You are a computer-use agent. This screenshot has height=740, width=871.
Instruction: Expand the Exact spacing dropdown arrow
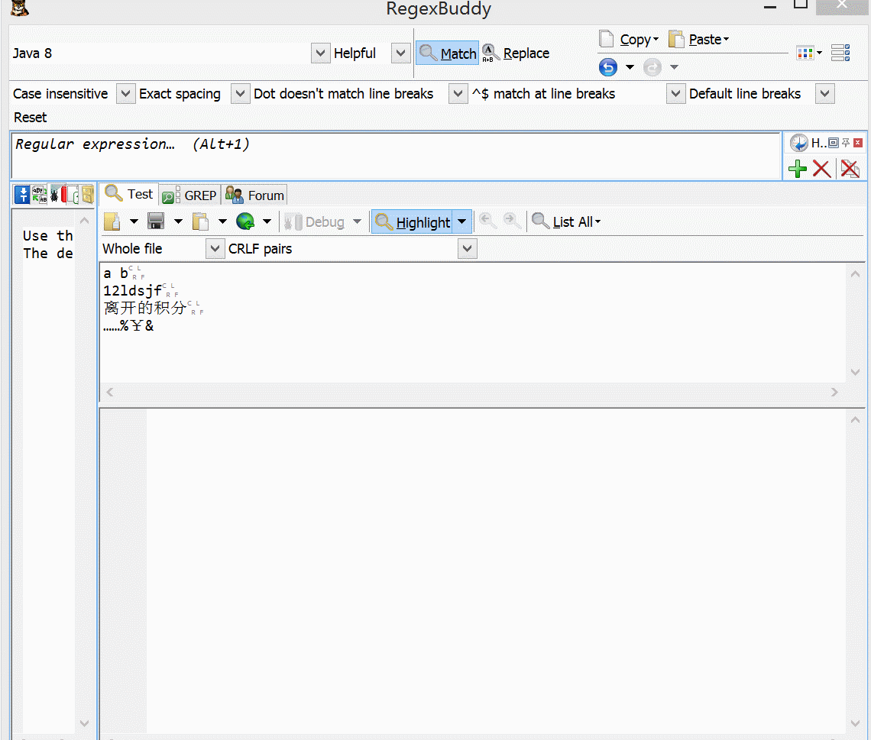click(x=240, y=94)
